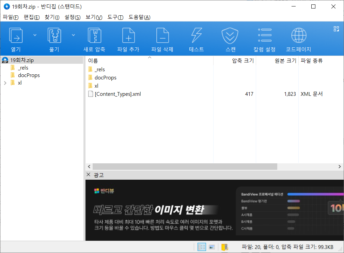Screen dimensions: 344x253
Task: Open the 편집(E) menu
Action: point(32,17)
